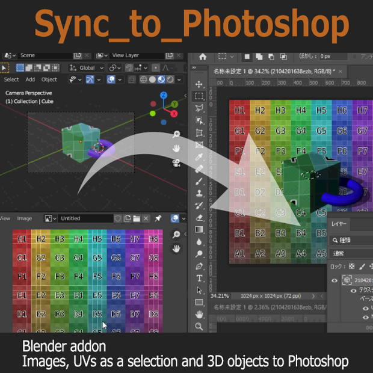
Task: Lock image pixels brush icon
Action: click(362, 267)
